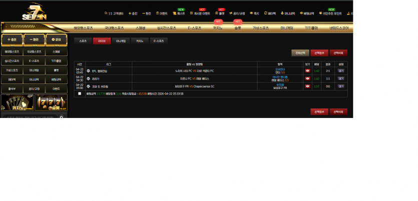The image size is (418, 201).
Task: Open the 777 슬롯 machine banner
Action: pos(51,102)
